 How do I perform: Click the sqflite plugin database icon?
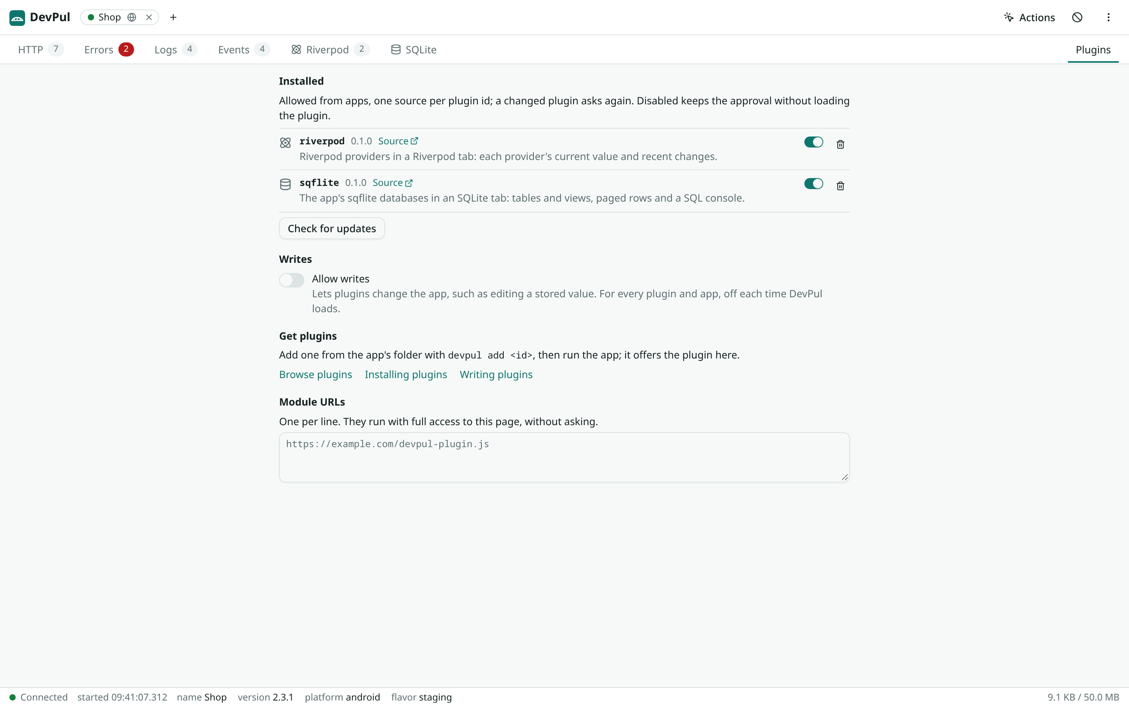click(285, 184)
